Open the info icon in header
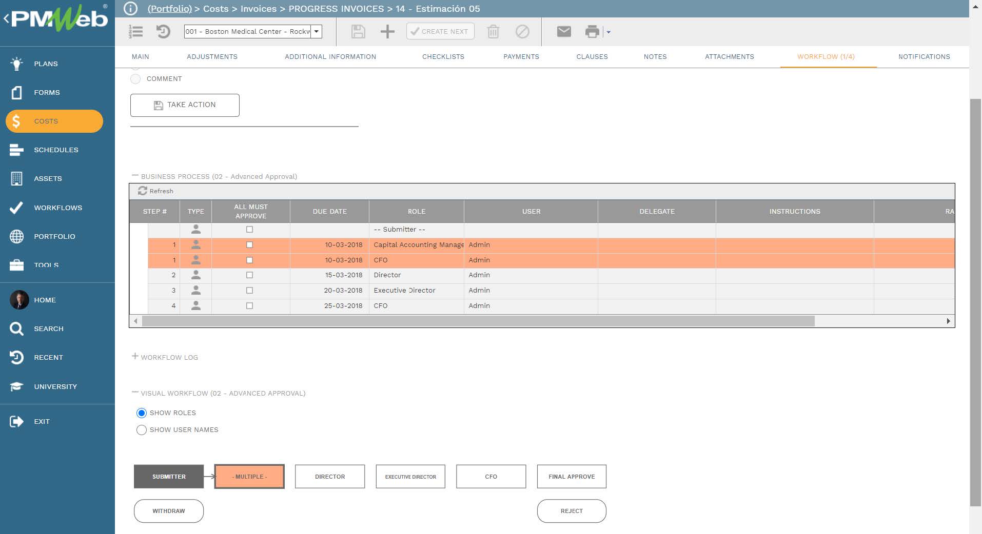982x534 pixels. pyautogui.click(x=131, y=9)
